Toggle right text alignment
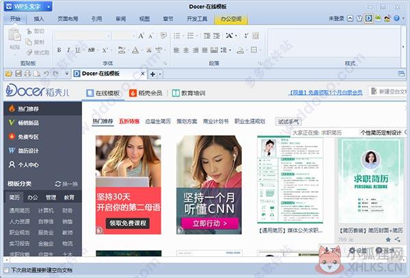The image size is (410, 278). click(x=195, y=50)
